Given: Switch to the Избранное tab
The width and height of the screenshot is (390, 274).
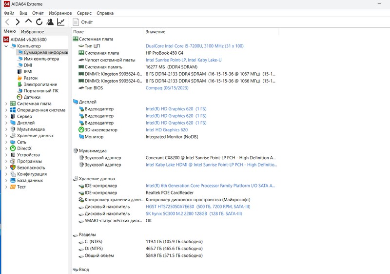Looking at the screenshot, I should (x=32, y=32).
